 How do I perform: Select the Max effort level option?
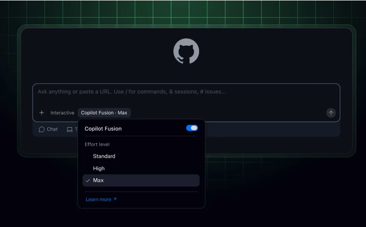(141, 180)
